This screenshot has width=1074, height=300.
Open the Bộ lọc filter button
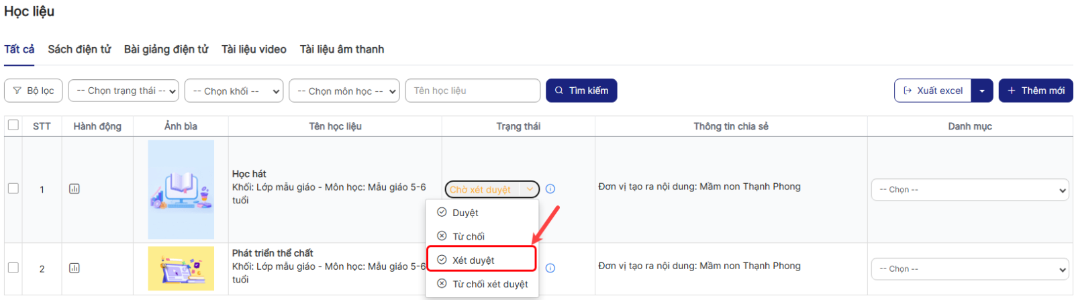[34, 91]
